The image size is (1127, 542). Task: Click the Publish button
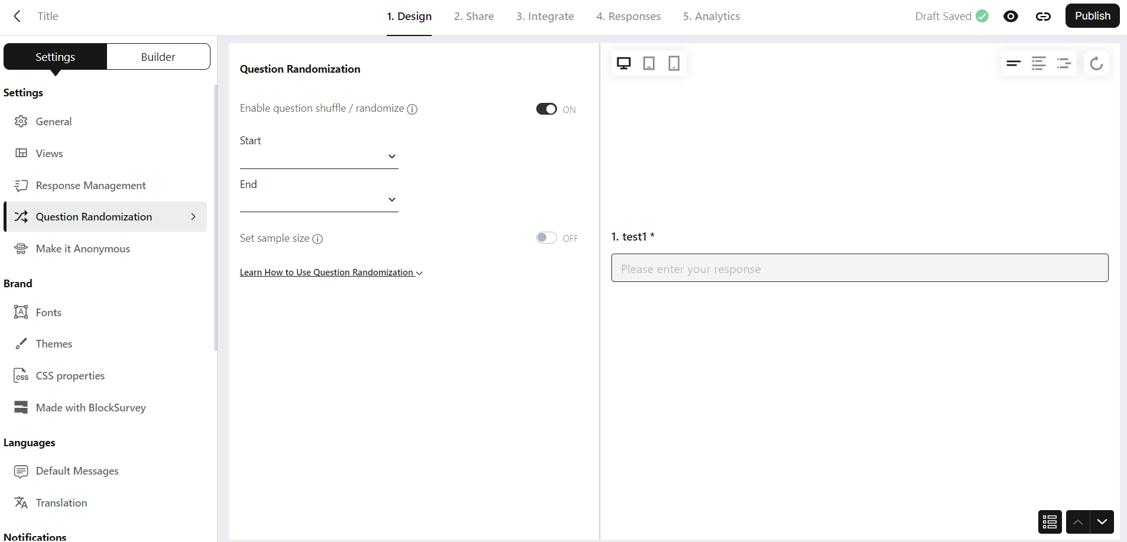click(x=1092, y=16)
